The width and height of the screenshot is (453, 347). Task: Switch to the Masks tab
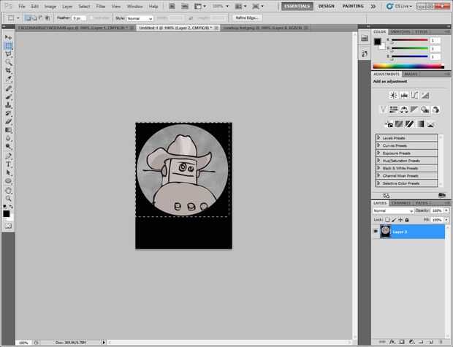(411, 74)
